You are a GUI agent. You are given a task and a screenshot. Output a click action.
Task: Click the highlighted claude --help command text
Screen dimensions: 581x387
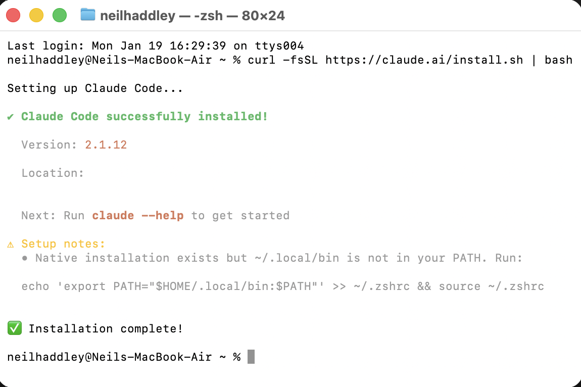(x=138, y=215)
